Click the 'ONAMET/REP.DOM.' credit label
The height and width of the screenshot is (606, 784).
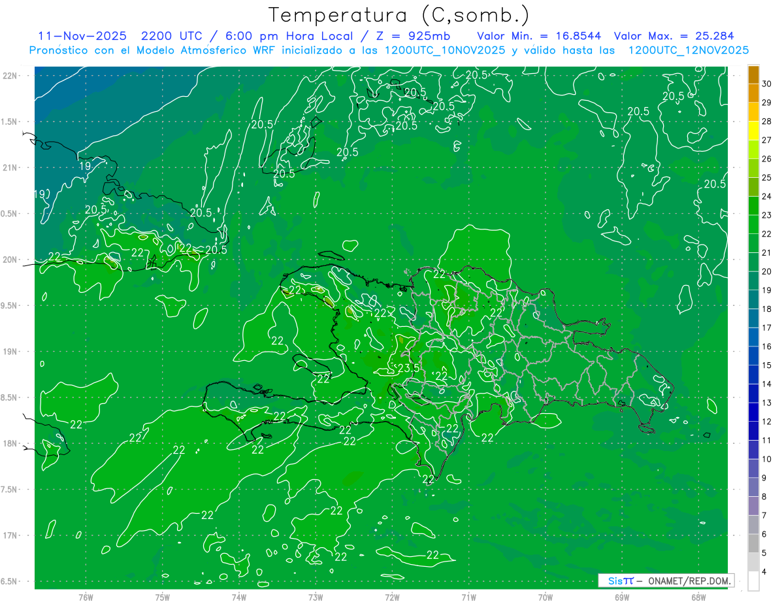(689, 581)
